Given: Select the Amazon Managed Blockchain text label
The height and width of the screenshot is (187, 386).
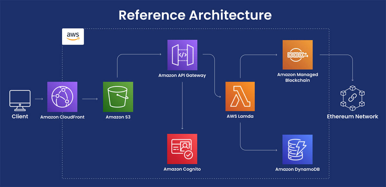Looking at the screenshot, I should click(298, 77).
